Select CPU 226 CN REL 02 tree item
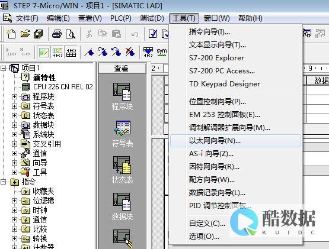The width and height of the screenshot is (329, 249). click(63, 87)
